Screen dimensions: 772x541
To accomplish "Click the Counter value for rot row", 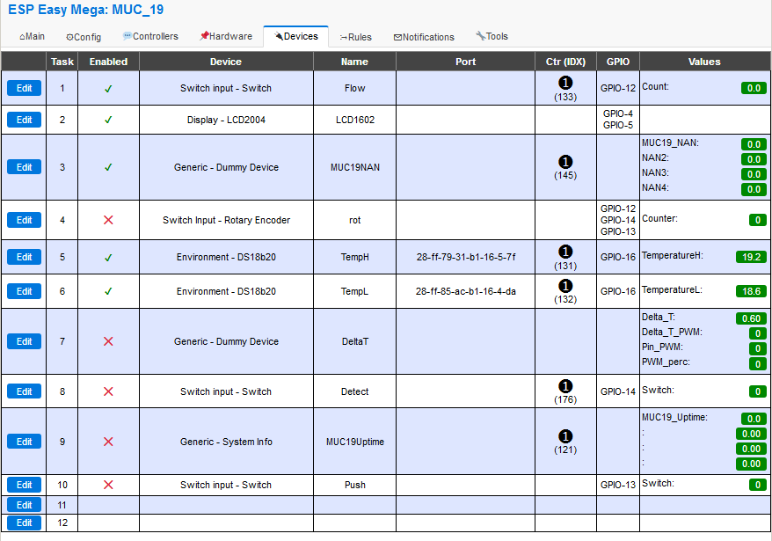I will click(758, 220).
